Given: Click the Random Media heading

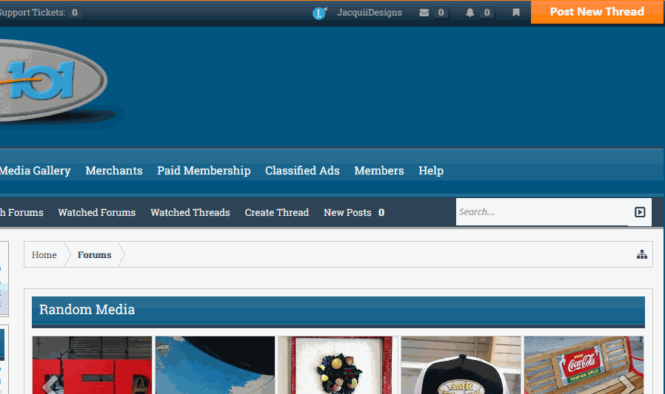Looking at the screenshot, I should coord(87,309).
